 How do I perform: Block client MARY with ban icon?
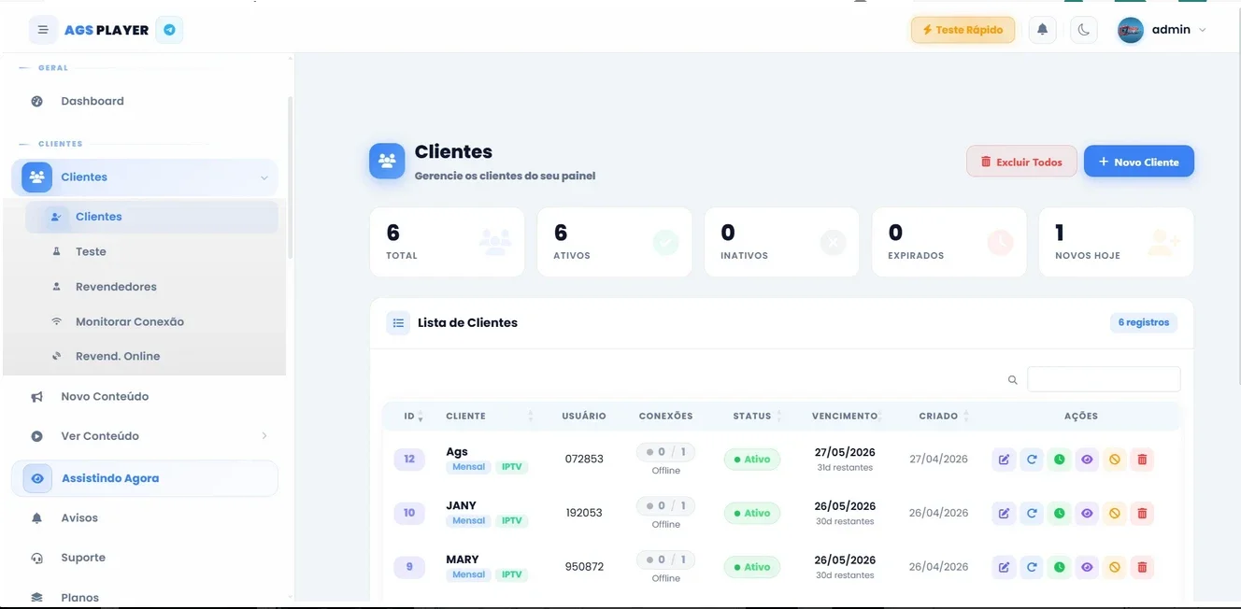(1114, 567)
